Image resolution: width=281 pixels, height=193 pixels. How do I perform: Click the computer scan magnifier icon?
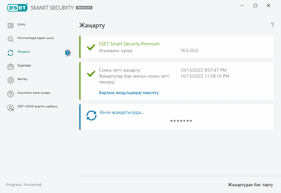pyautogui.click(x=11, y=39)
